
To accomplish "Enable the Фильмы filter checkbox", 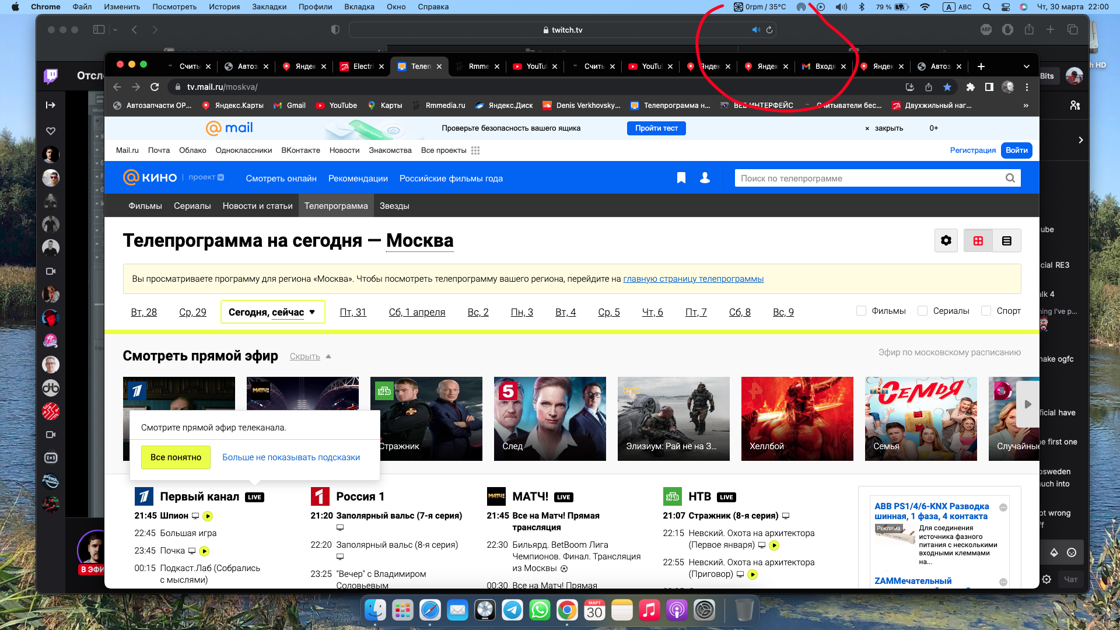I will pyautogui.click(x=861, y=311).
